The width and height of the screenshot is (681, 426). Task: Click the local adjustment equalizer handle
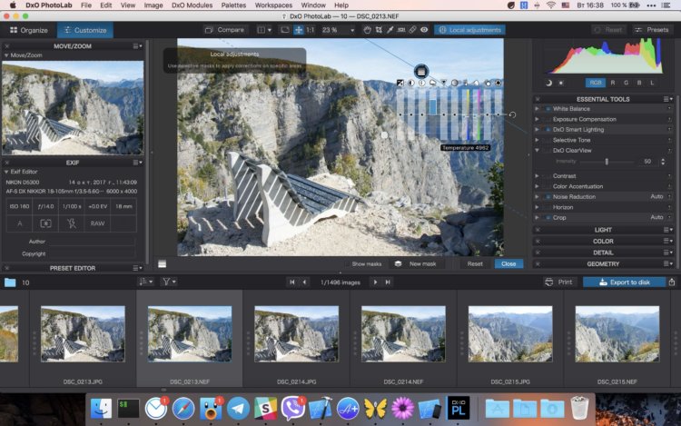click(x=420, y=71)
